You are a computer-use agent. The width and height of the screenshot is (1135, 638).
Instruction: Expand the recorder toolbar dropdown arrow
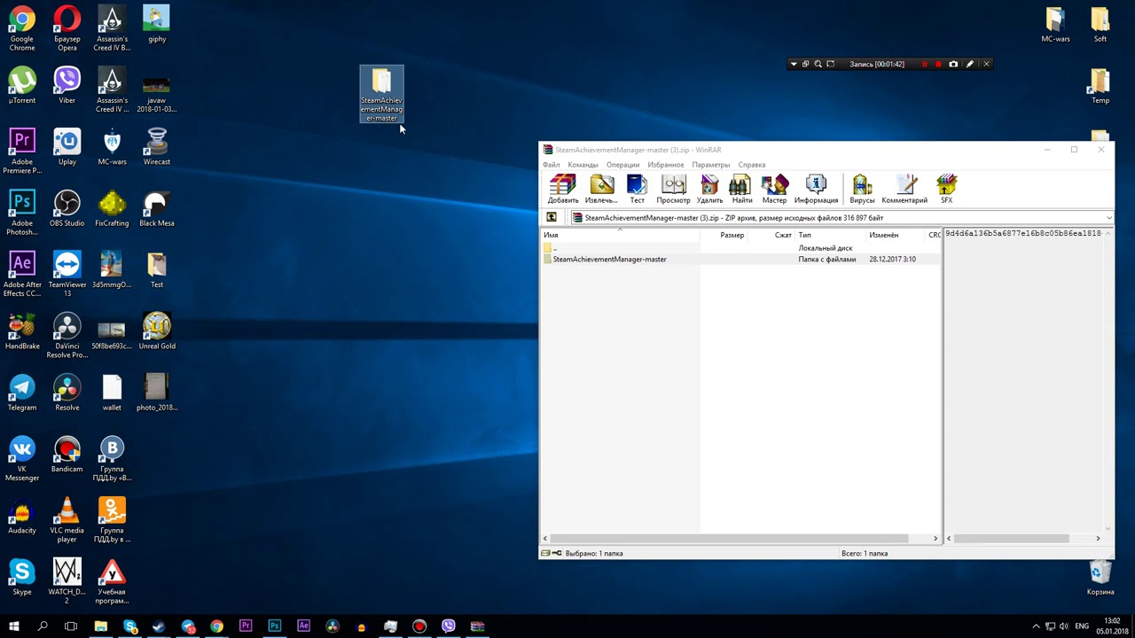[794, 64]
